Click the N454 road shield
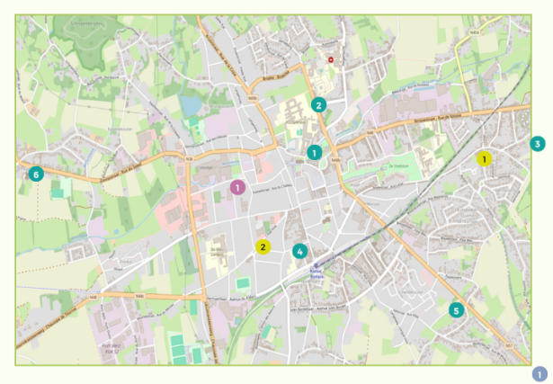553x384 pixels. click(475, 32)
